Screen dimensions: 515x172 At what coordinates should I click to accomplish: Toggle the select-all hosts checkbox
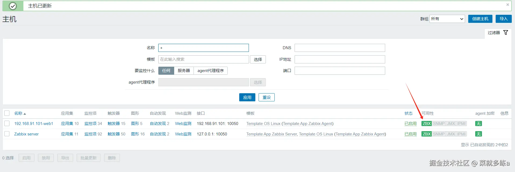point(7,113)
